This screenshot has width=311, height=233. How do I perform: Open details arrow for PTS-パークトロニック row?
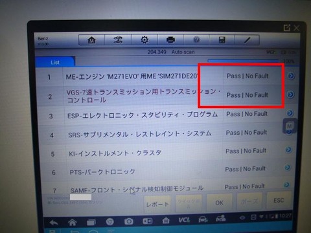pos(287,167)
